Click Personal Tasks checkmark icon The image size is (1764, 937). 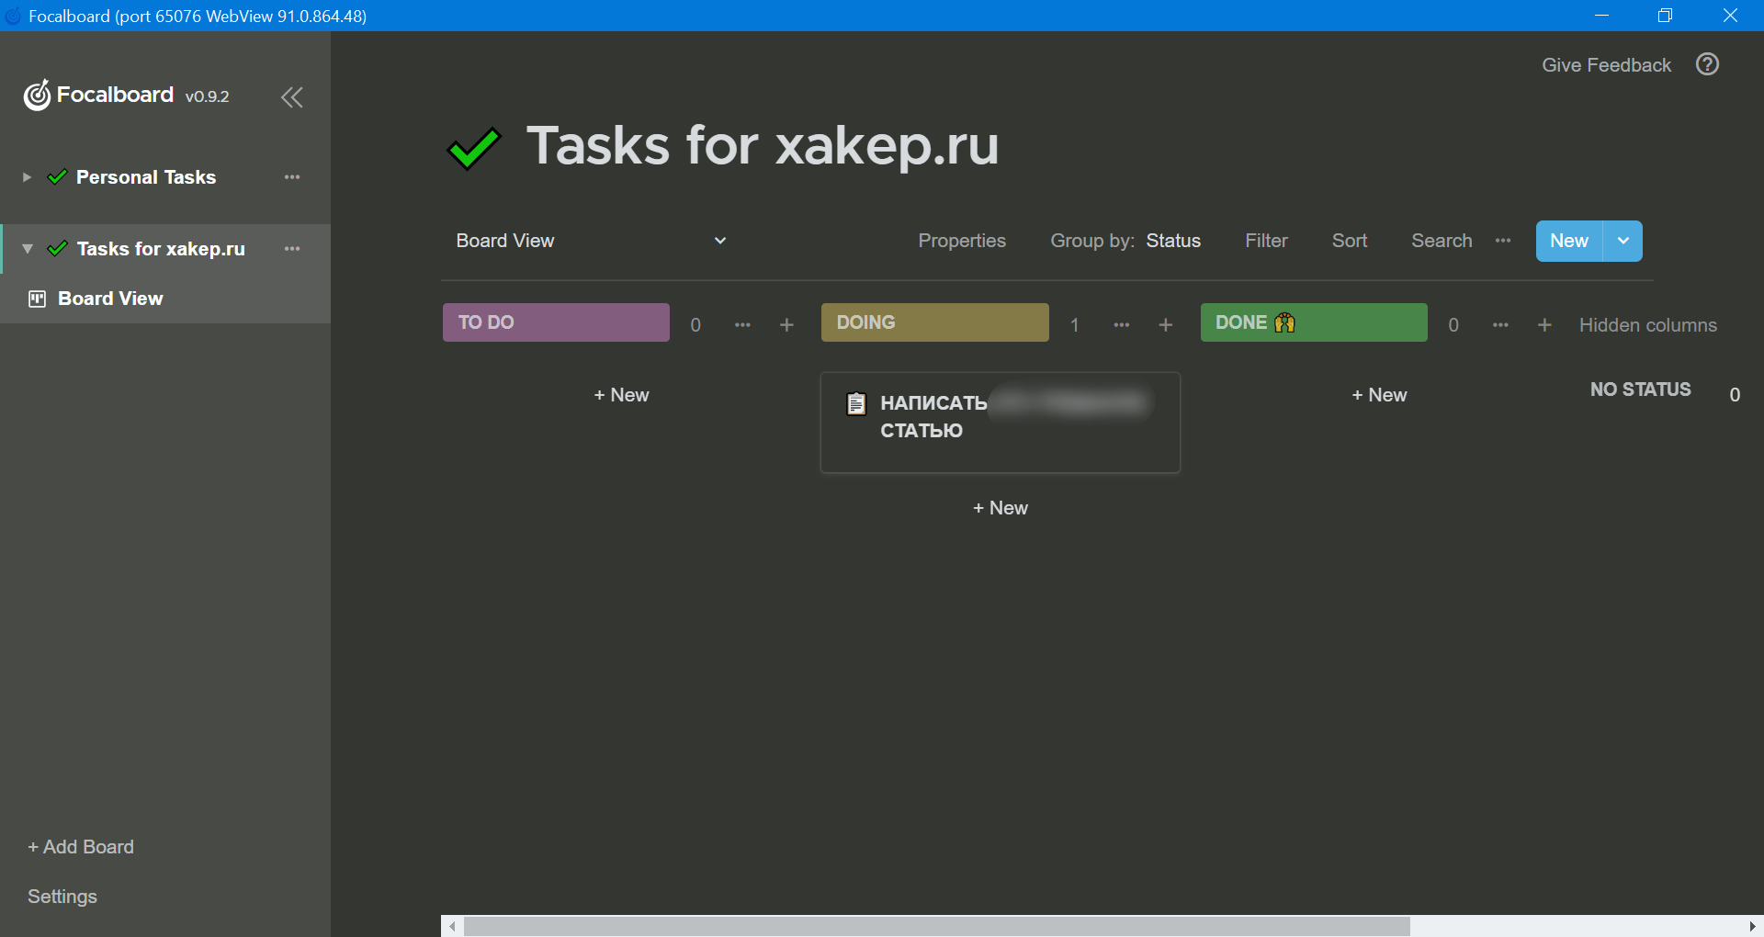pyautogui.click(x=57, y=177)
